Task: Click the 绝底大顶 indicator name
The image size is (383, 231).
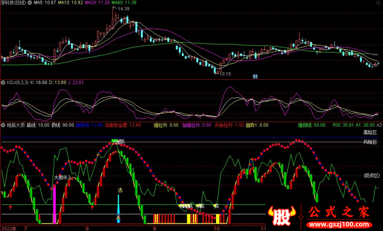Action: pyautogui.click(x=16, y=125)
